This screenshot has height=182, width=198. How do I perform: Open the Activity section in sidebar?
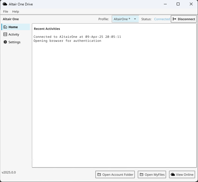coord(16,34)
